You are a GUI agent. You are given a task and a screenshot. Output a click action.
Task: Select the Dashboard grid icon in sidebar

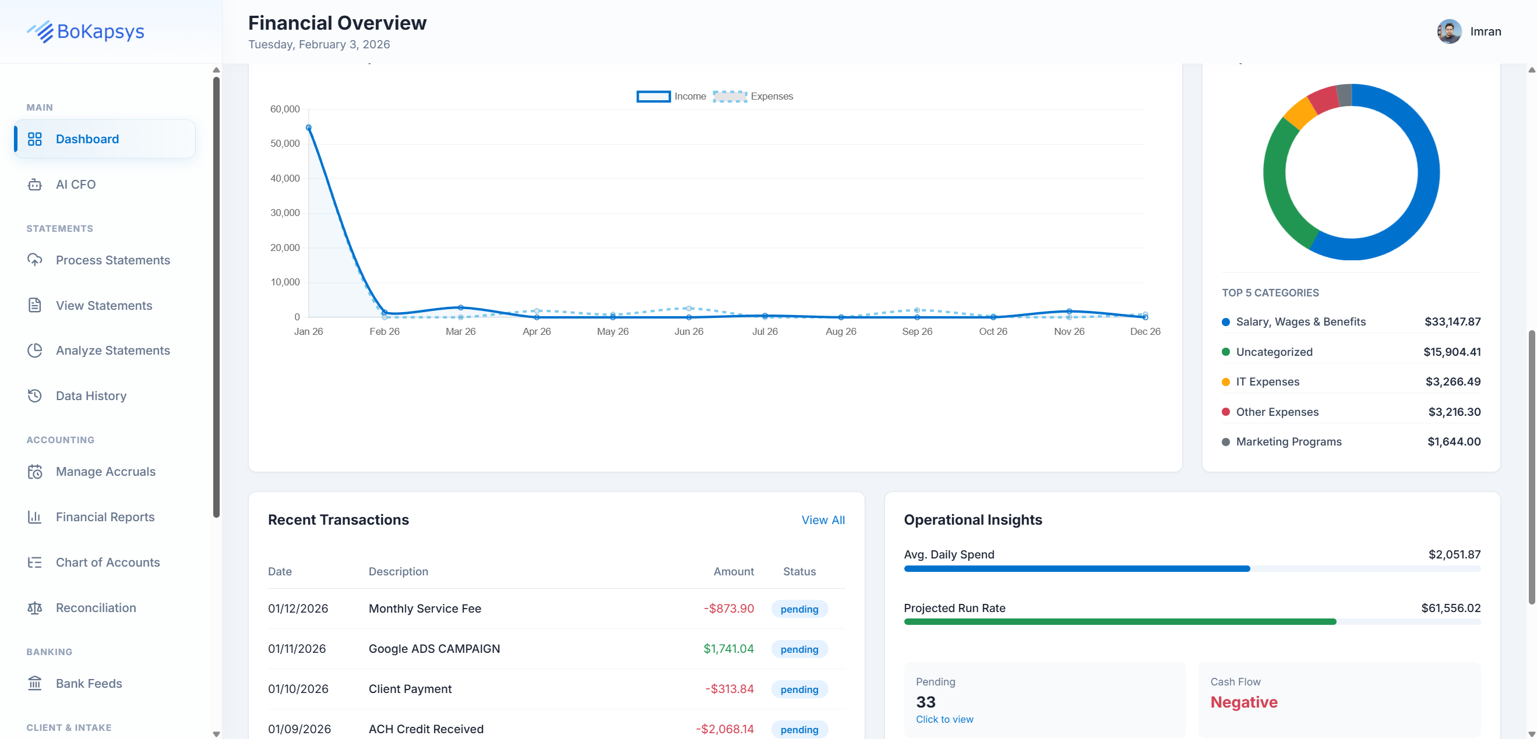click(x=34, y=139)
